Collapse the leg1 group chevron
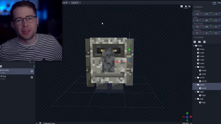The height and width of the screenshot is (124, 221). pyautogui.click(x=196, y=99)
